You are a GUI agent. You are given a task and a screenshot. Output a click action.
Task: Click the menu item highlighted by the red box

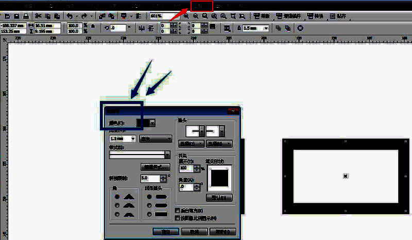click(201, 6)
